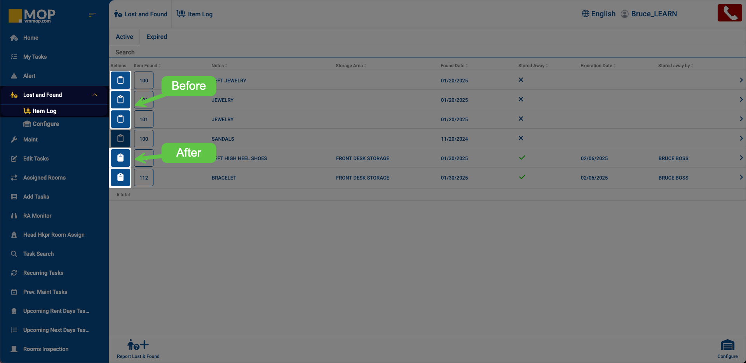Click the red phone call icon
The image size is (746, 363).
(x=729, y=13)
